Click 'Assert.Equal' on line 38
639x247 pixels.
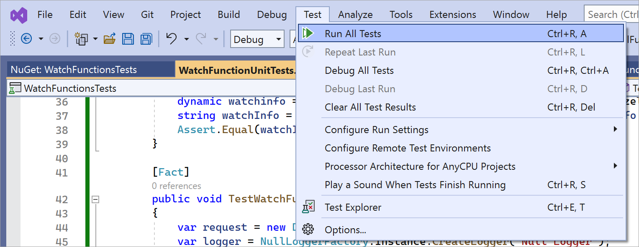[215, 130]
